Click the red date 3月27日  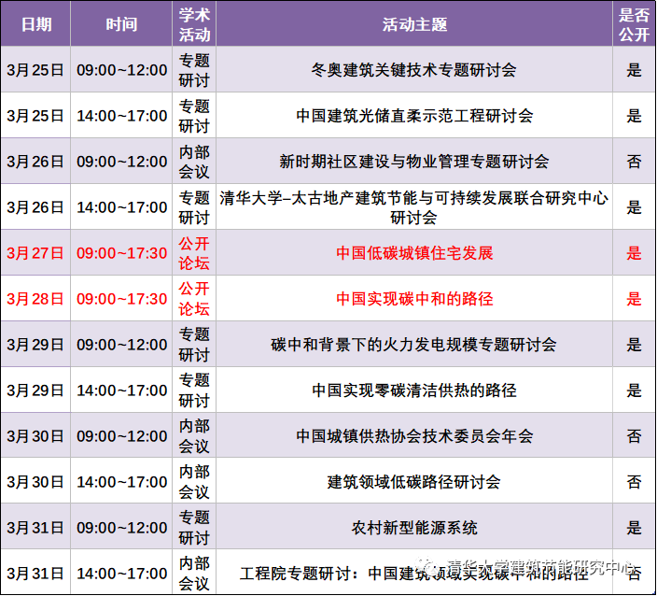coord(35,253)
